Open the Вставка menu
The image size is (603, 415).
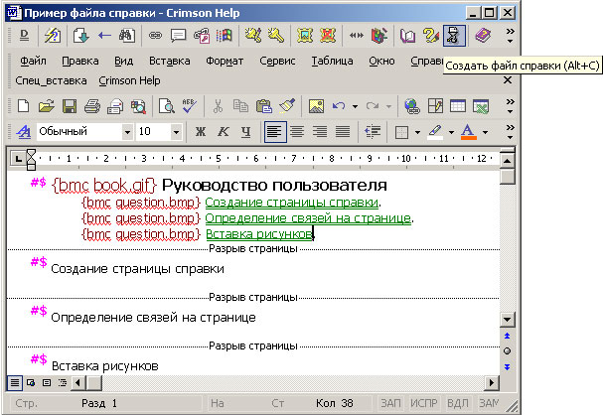(x=170, y=62)
